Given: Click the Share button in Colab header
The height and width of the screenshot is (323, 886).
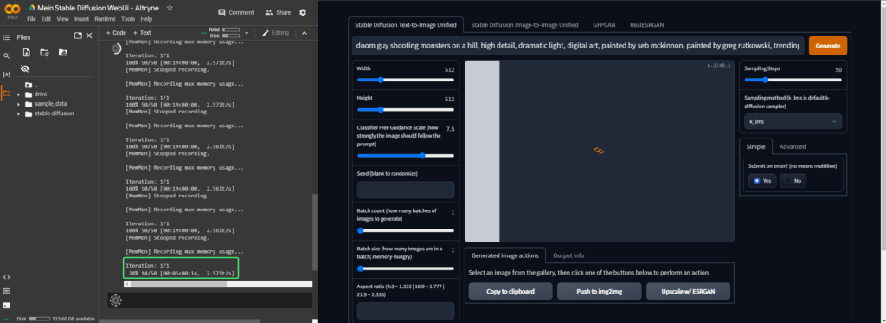Looking at the screenshot, I should point(278,12).
